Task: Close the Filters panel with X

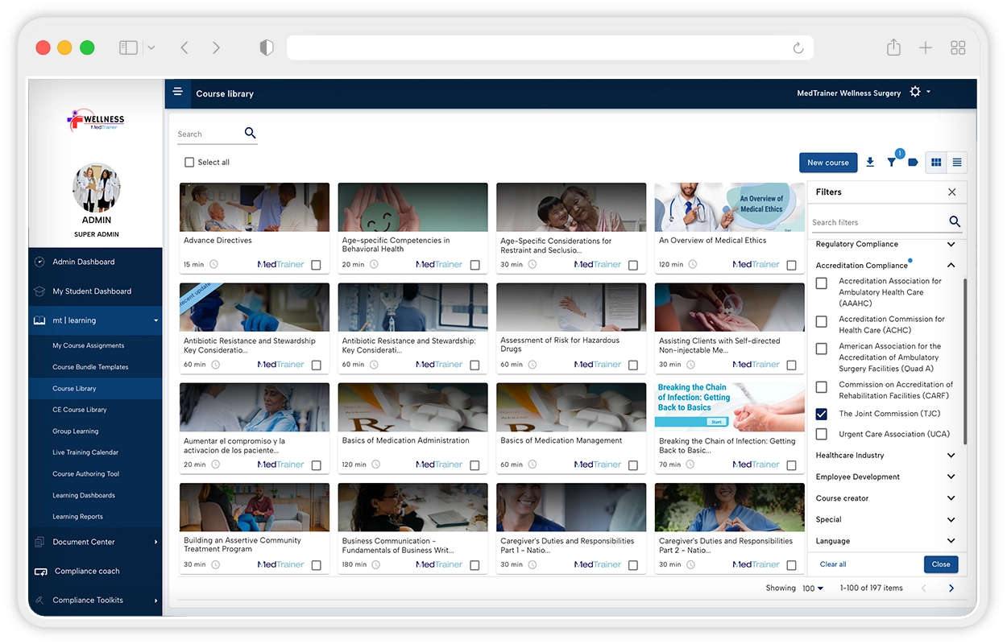Action: point(952,192)
